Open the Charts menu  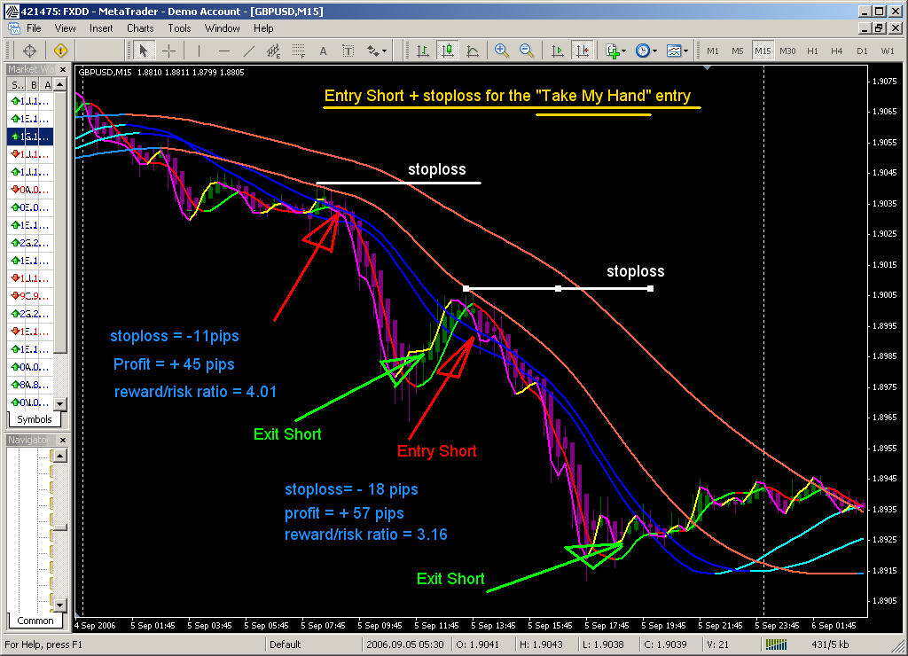140,28
